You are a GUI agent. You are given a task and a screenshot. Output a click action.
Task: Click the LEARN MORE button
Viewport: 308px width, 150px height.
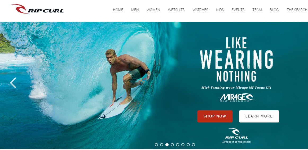[259, 116]
